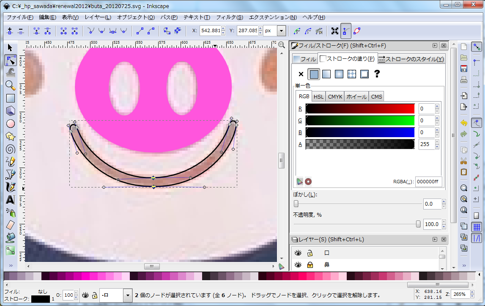Activate the Text tool

click(x=10, y=200)
